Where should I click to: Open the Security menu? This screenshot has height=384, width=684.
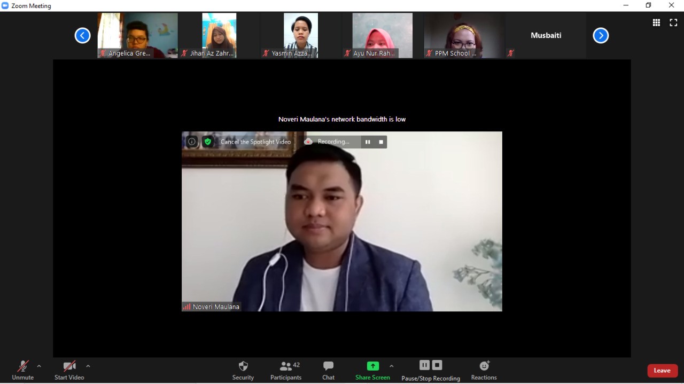coord(243,370)
